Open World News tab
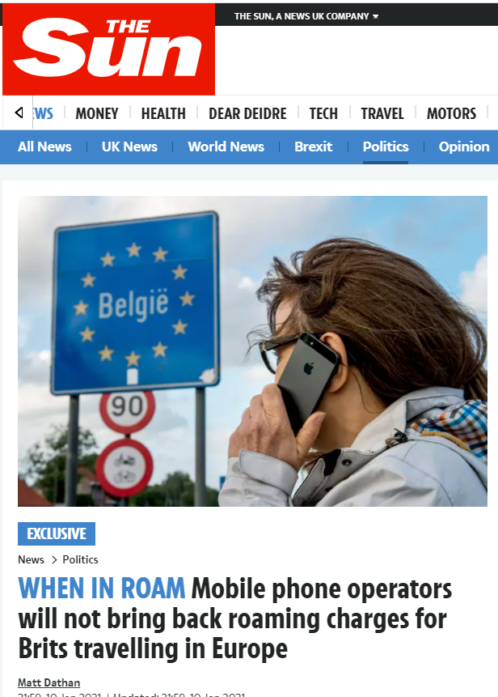Image resolution: width=498 pixels, height=697 pixels. pos(226,147)
